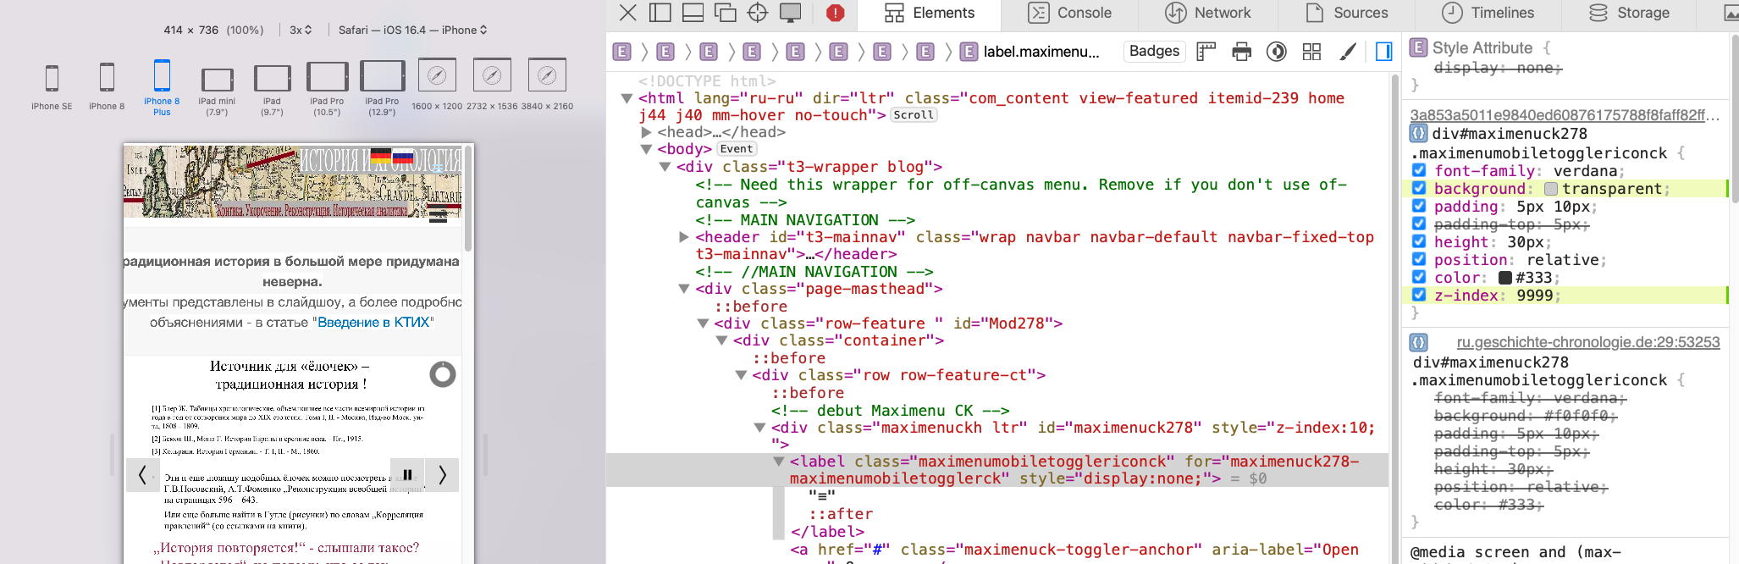Expand the head element node

pos(646,132)
